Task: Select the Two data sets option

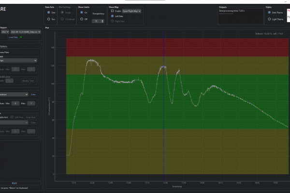Action: (48, 19)
